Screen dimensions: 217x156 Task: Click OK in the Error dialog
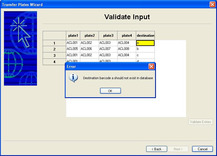[x=110, y=91]
